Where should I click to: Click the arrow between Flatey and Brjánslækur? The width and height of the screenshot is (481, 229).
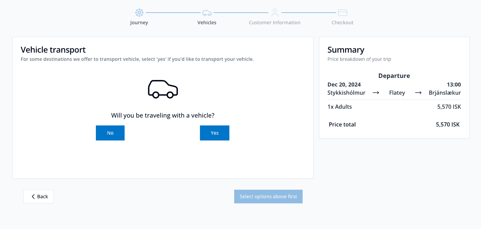418,93
